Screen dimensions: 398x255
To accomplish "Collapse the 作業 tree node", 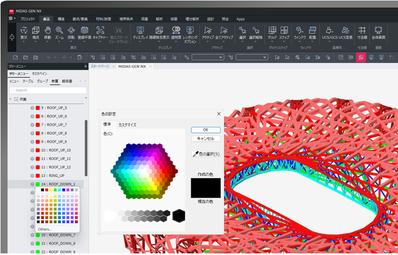I will click(10, 99).
